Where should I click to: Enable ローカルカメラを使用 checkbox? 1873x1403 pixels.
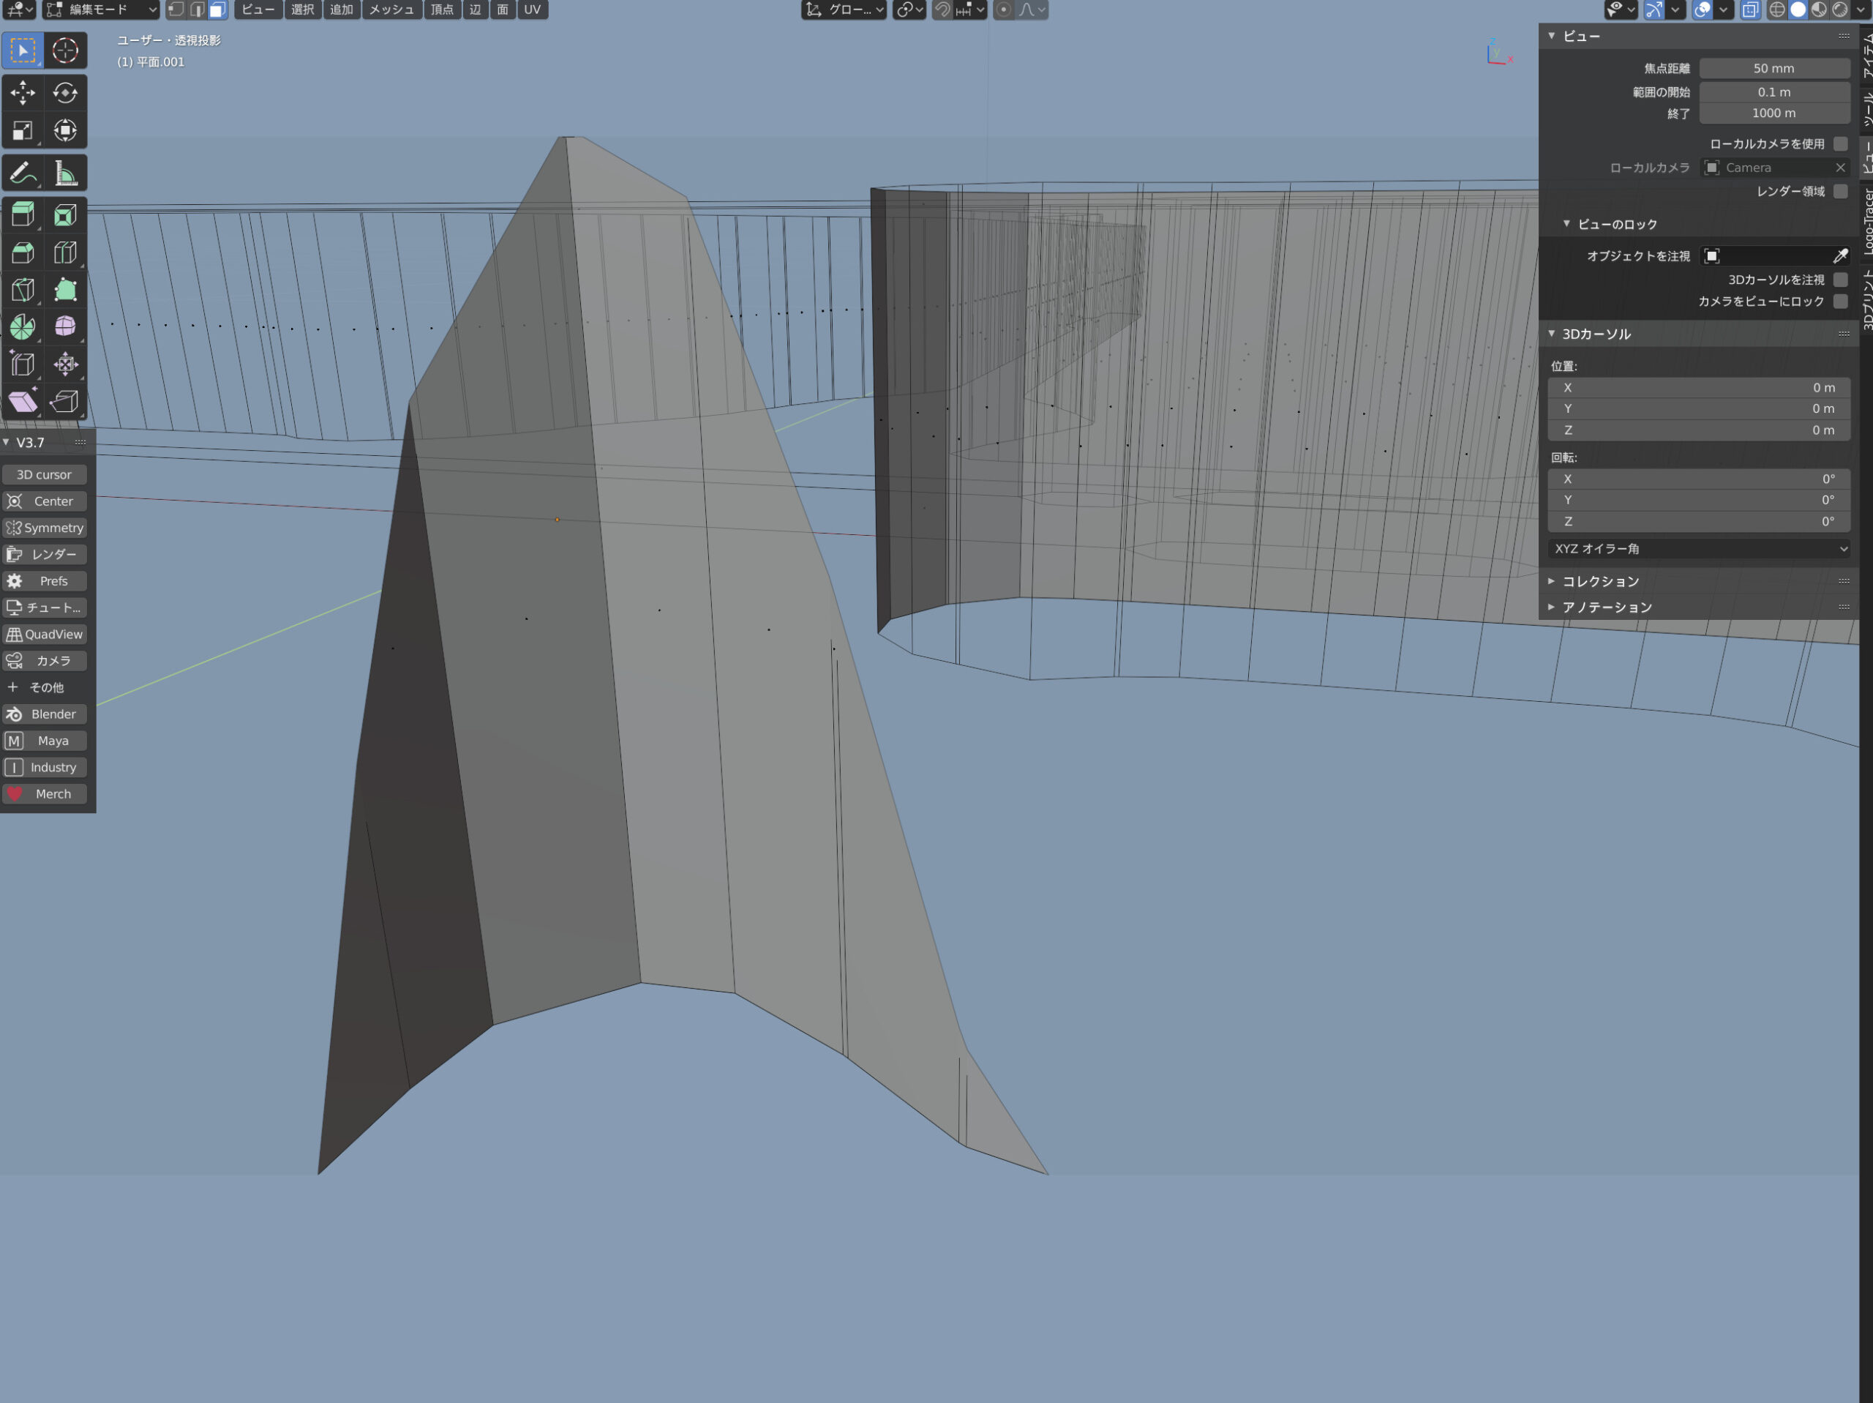(1840, 144)
